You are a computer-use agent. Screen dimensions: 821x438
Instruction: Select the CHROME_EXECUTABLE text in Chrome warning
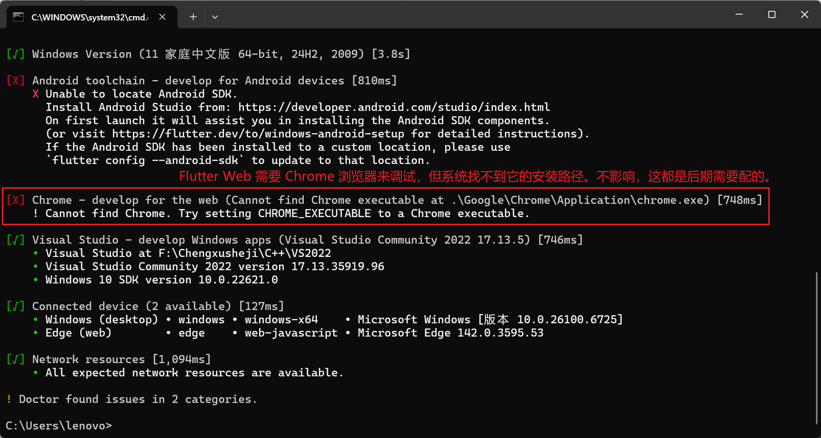(x=314, y=213)
